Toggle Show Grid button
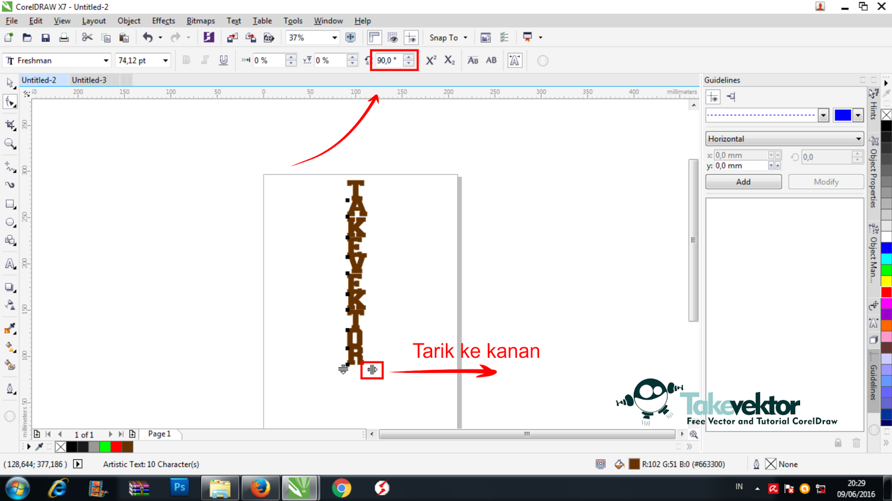The height and width of the screenshot is (501, 892). click(392, 38)
